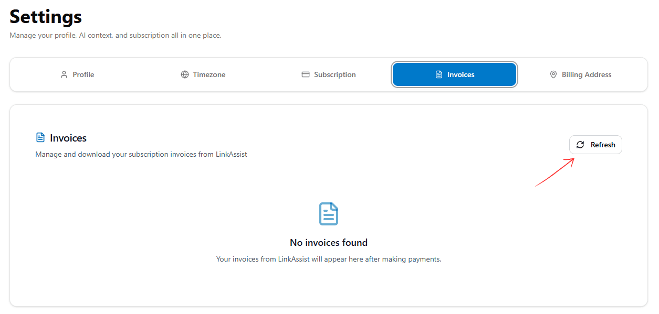Open the Subscription tab
This screenshot has width=659, height=314.
(x=328, y=74)
